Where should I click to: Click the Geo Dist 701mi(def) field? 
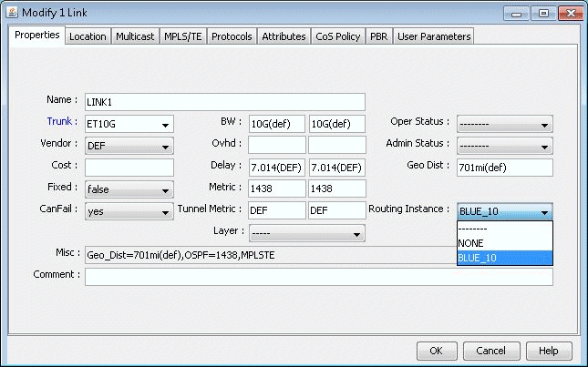click(x=505, y=168)
